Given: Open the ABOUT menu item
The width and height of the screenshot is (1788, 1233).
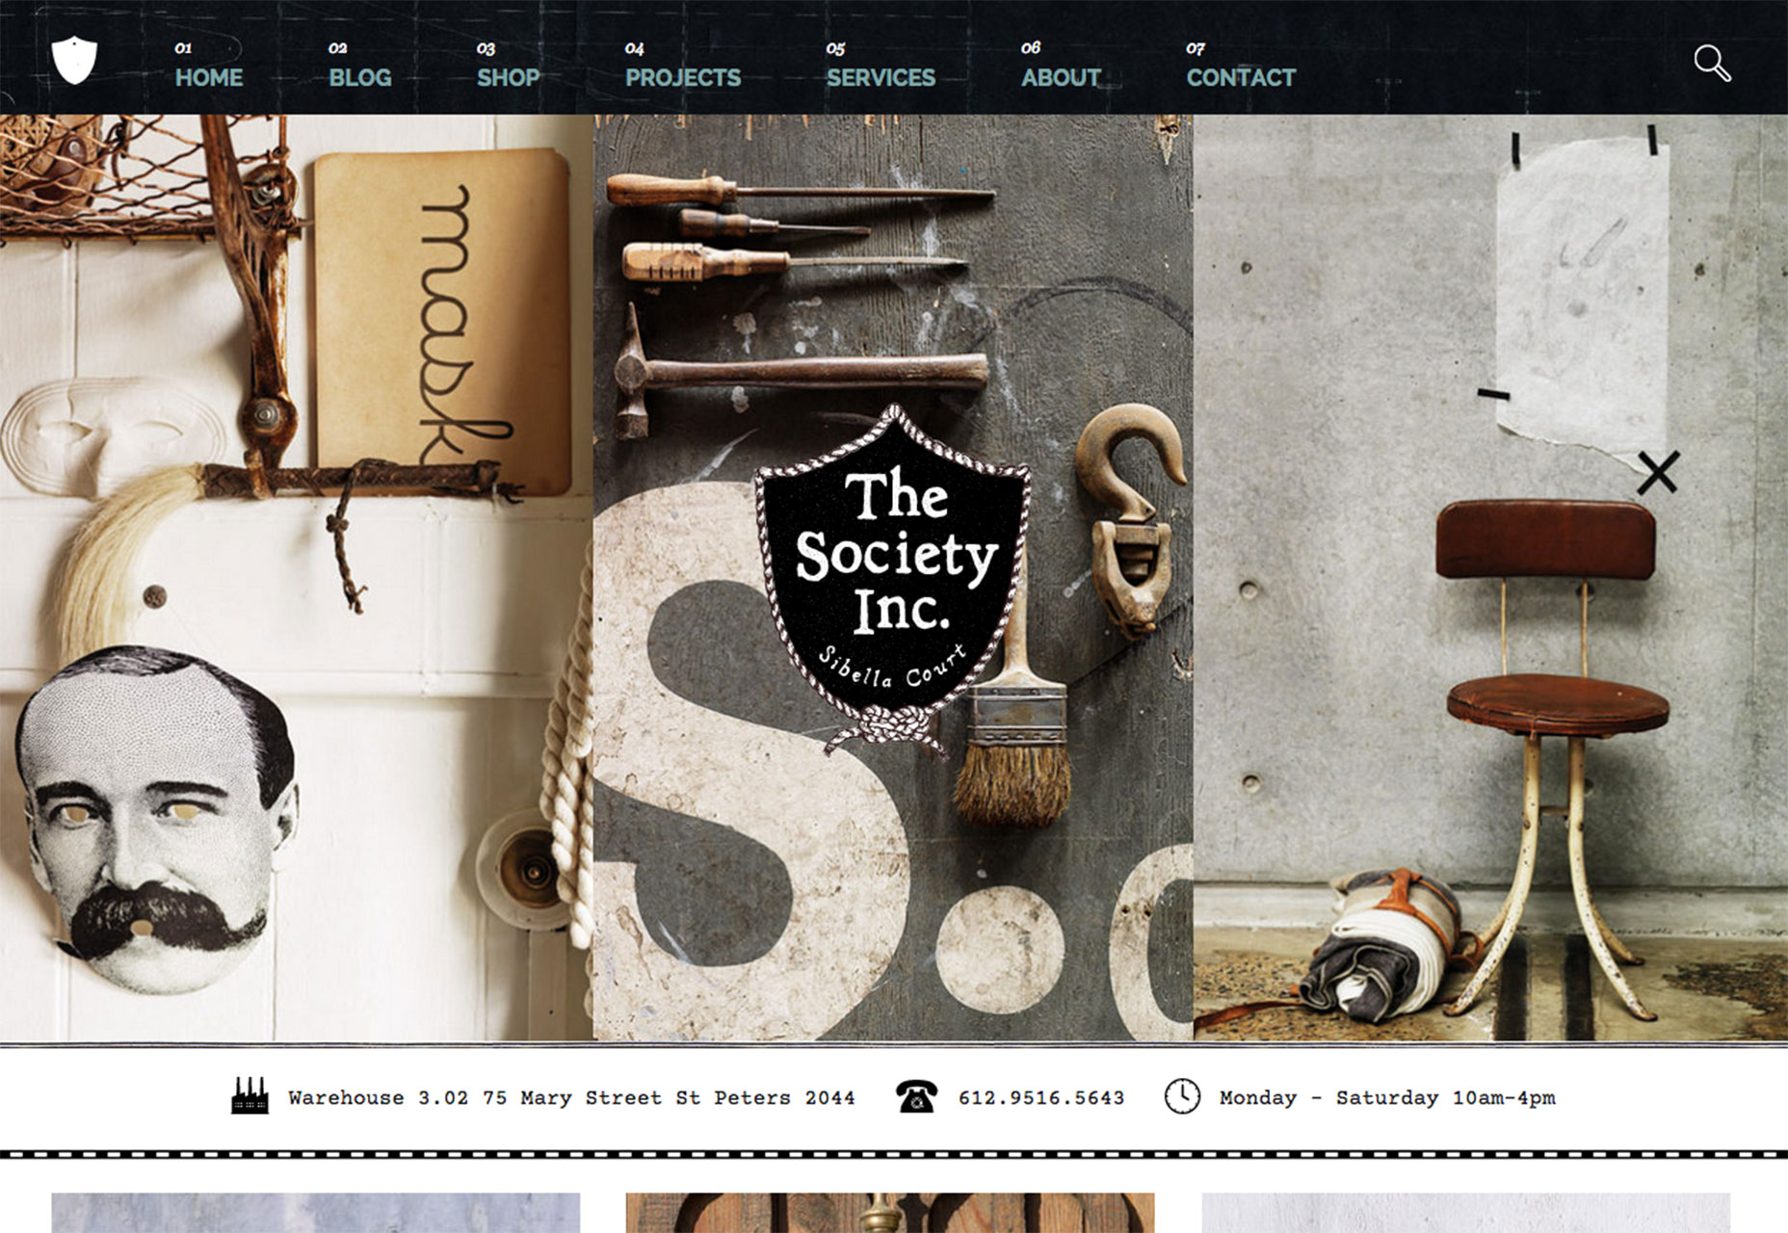Looking at the screenshot, I should click(x=1061, y=77).
